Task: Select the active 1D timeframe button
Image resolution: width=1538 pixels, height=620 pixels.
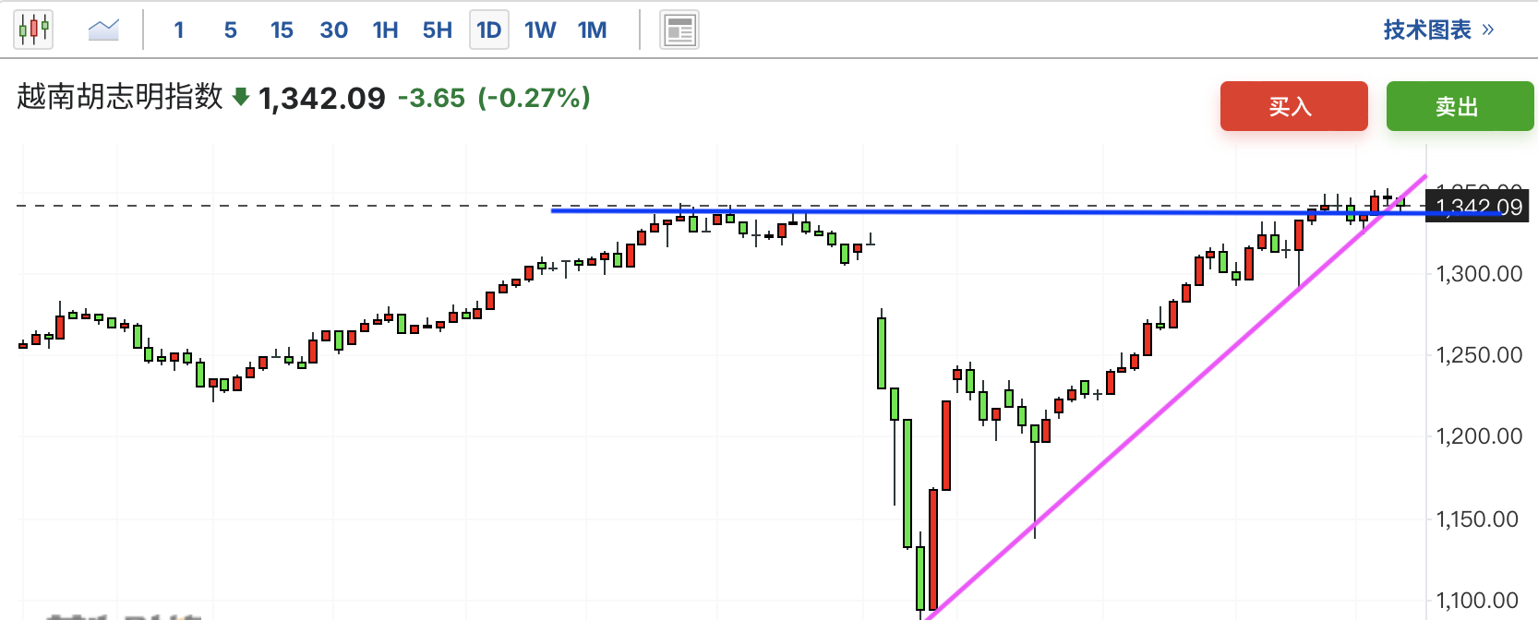Action: click(489, 30)
